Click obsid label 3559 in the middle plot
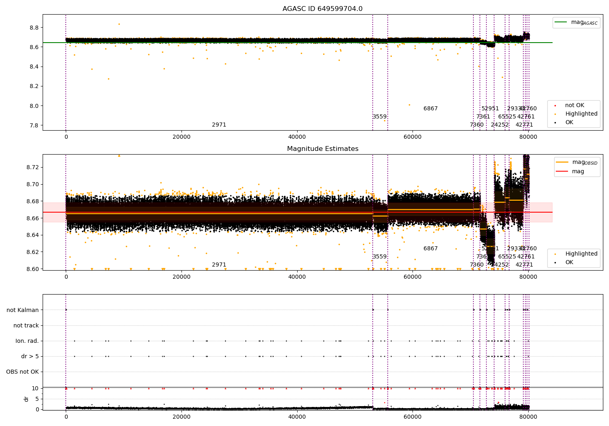This screenshot has width=609, height=426. point(380,257)
